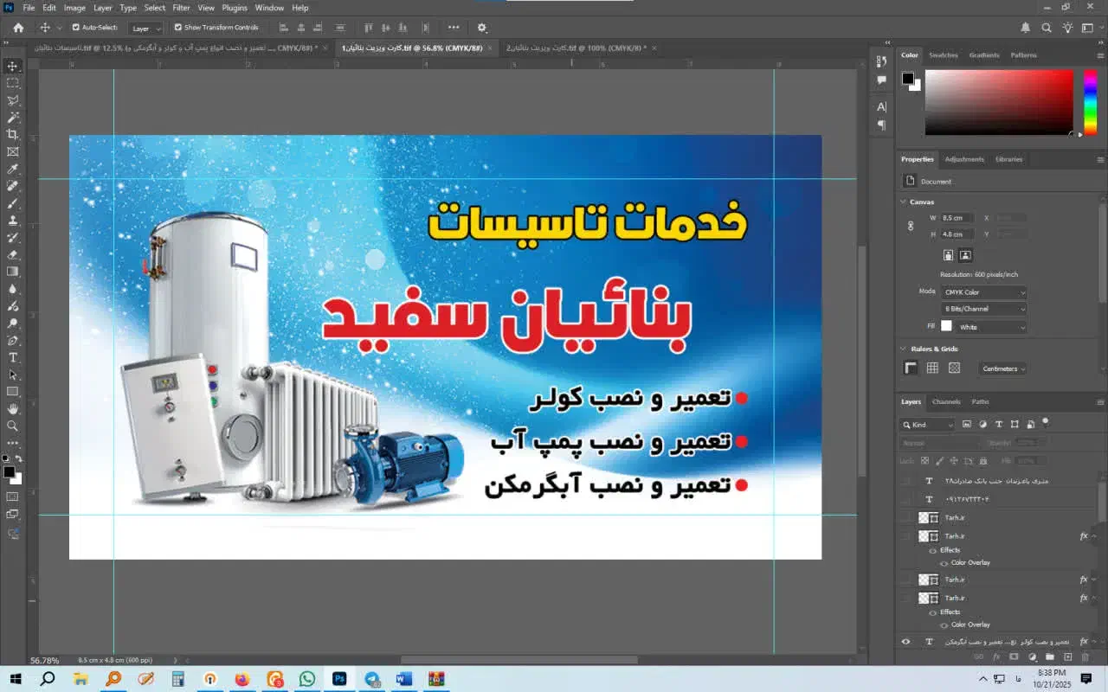Screen dimensions: 1108x692
Task: Activate the Type tool
Action: tap(12, 357)
